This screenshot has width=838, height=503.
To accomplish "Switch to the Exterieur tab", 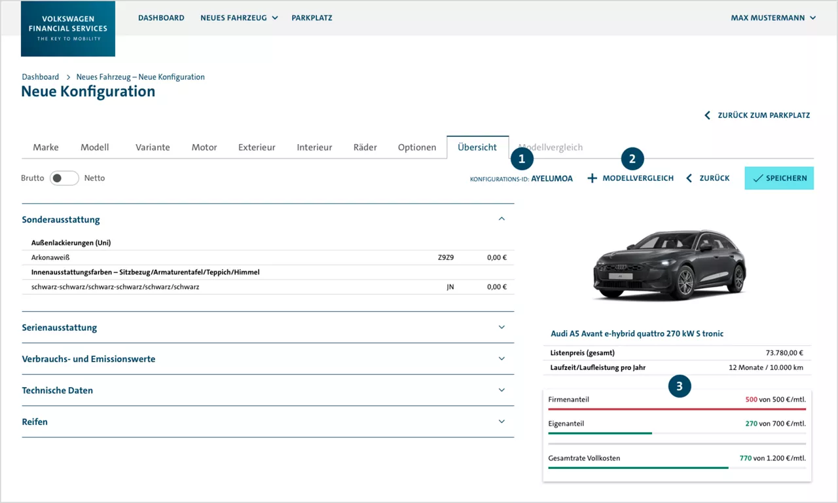I will (x=257, y=147).
